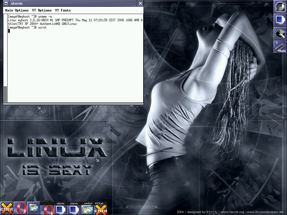Open the 'XChat:...' app icon
The width and height of the screenshot is (287, 215).
[101, 208]
